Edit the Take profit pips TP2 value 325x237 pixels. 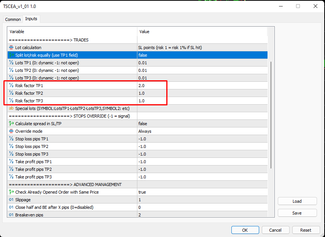[x=202, y=169]
